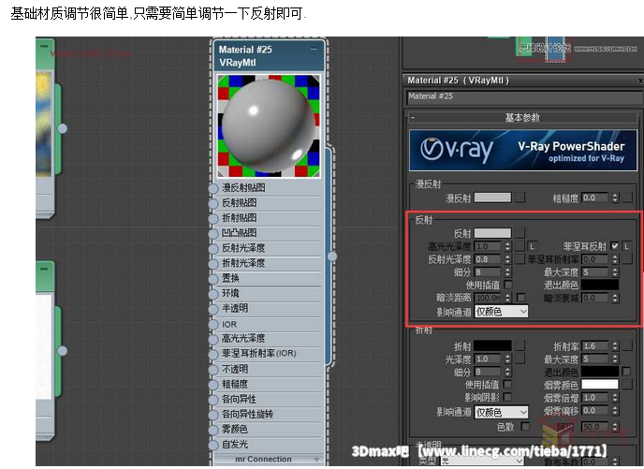This screenshot has width=644, height=469.
Task: Open the 漫反射 color swatch
Action: (x=493, y=198)
